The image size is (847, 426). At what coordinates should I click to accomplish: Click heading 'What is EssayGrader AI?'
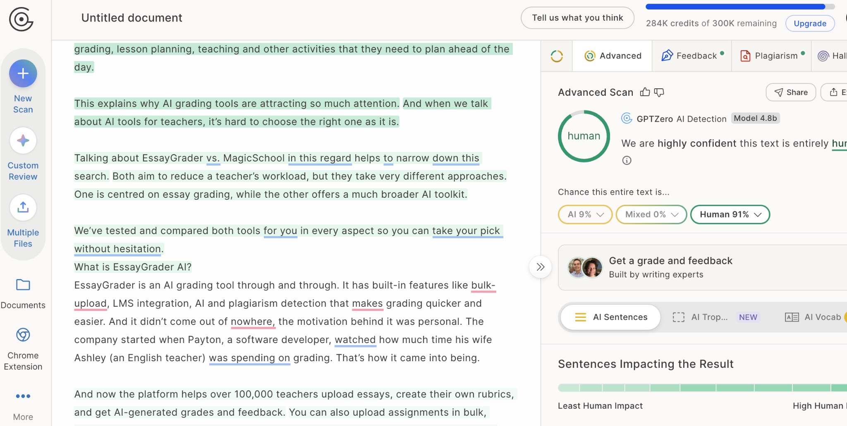[133, 267]
